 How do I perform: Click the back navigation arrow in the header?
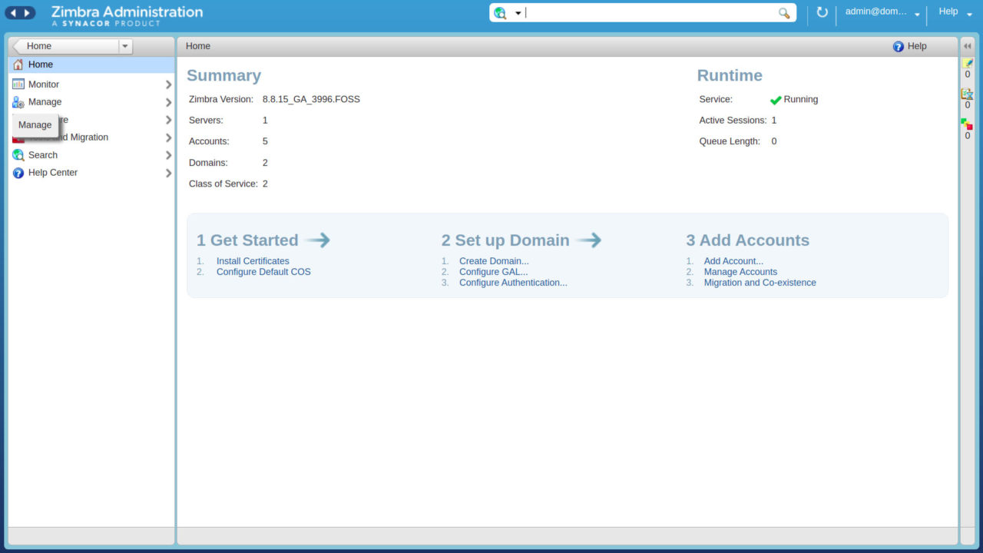[13, 12]
